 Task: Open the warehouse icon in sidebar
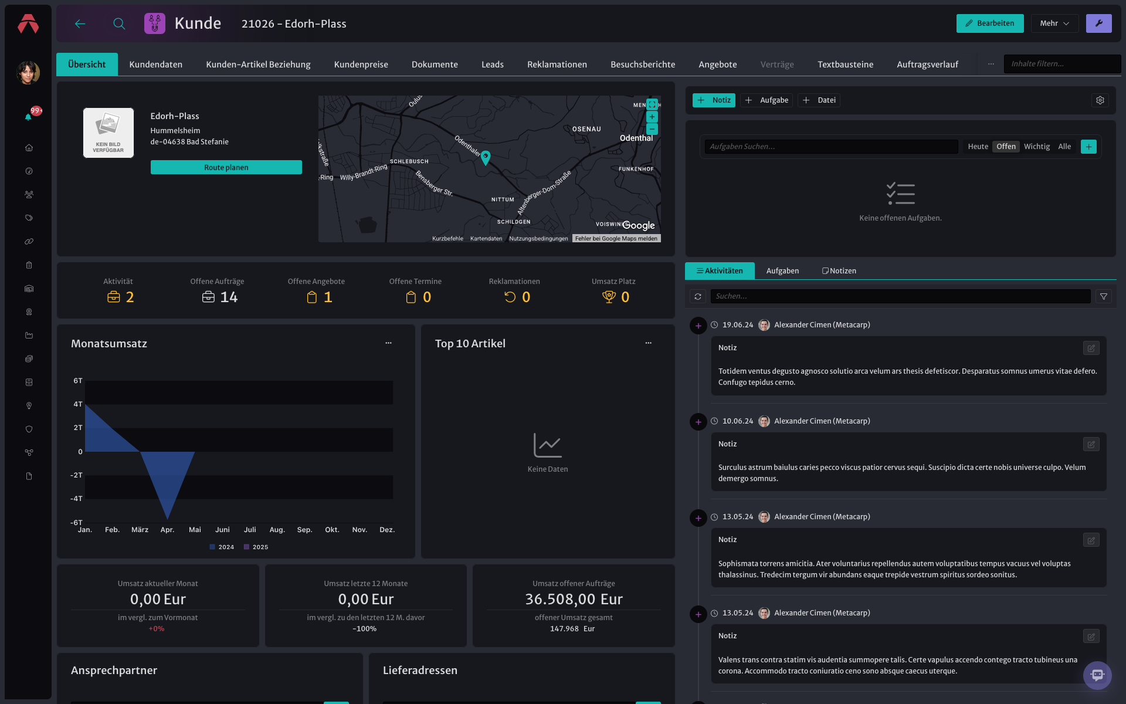(29, 289)
